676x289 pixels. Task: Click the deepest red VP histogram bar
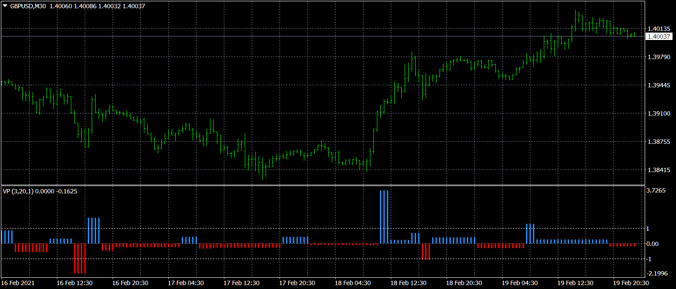80,259
